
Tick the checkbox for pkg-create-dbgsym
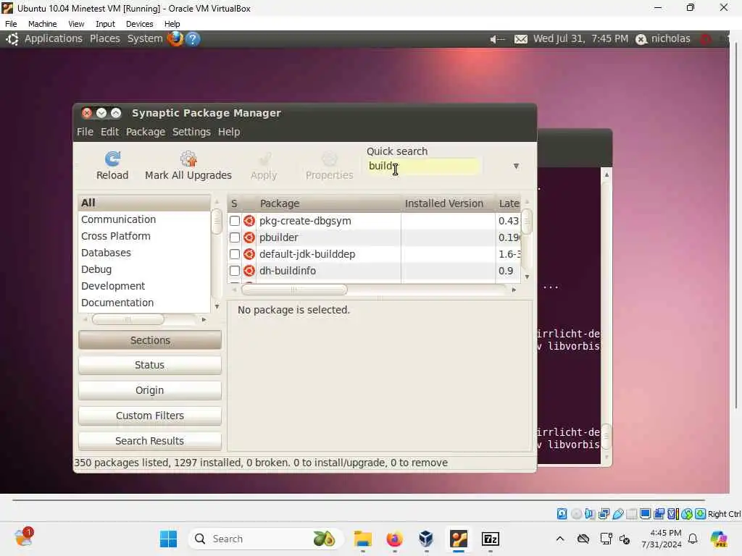tap(235, 221)
